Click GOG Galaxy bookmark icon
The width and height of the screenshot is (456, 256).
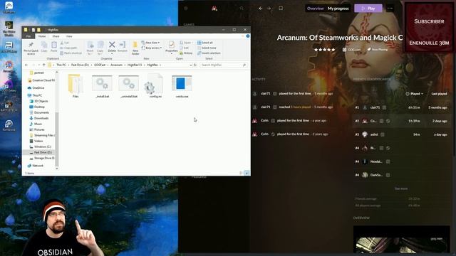pos(281,9)
